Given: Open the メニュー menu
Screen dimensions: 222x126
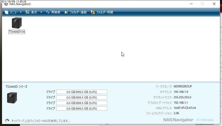Looking at the screenshot, I should point(13,12).
